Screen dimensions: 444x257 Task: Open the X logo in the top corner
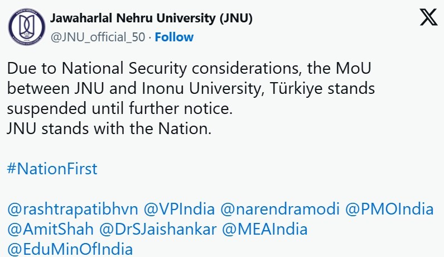428,17
